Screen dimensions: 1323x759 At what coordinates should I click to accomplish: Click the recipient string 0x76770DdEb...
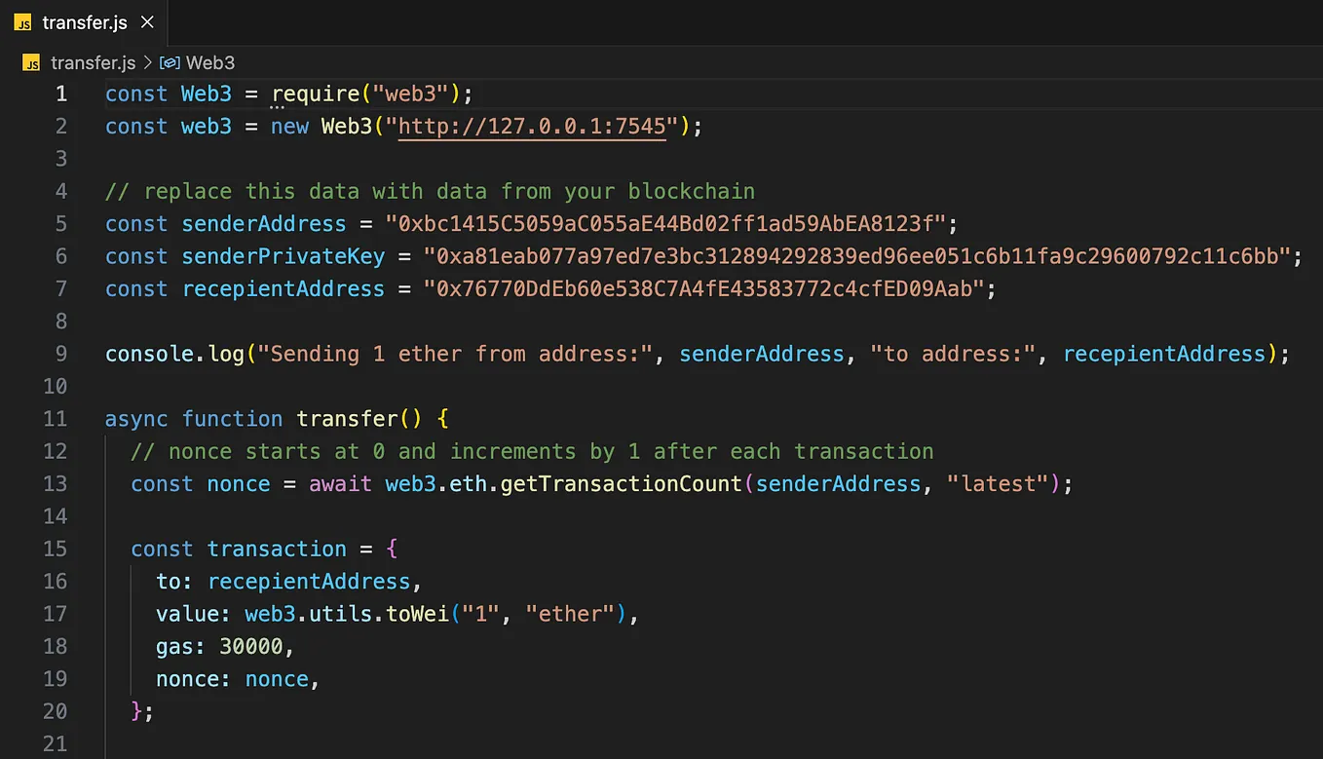click(x=705, y=289)
